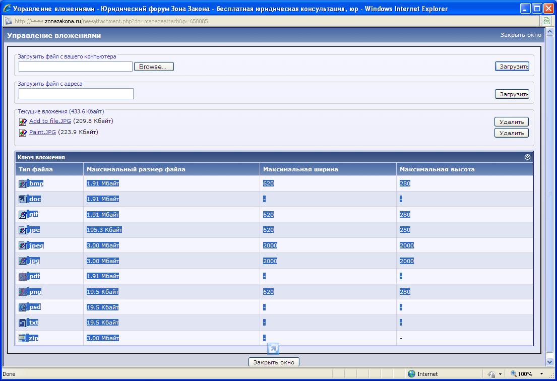The width and height of the screenshot is (557, 381).
Task: Click the jpeg file type label
Action: point(36,245)
